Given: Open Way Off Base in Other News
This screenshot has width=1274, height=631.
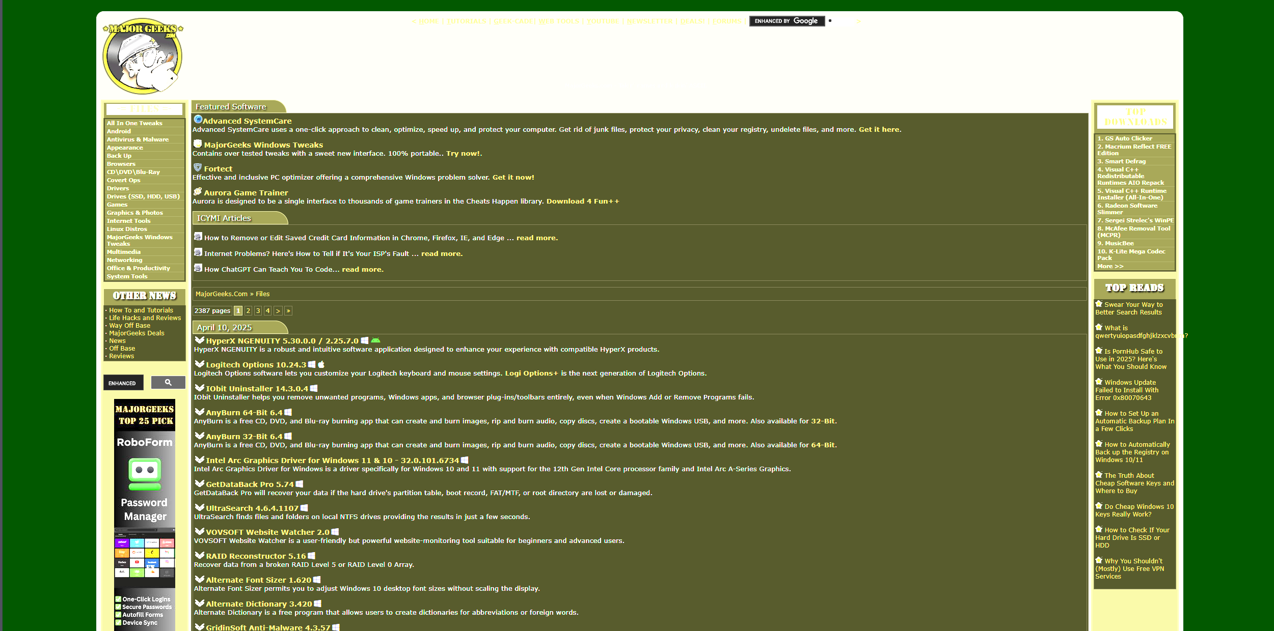Looking at the screenshot, I should tap(129, 326).
